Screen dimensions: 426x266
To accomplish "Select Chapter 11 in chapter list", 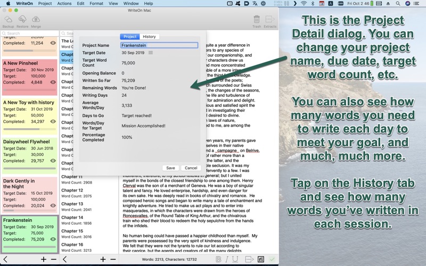I will [89, 179].
